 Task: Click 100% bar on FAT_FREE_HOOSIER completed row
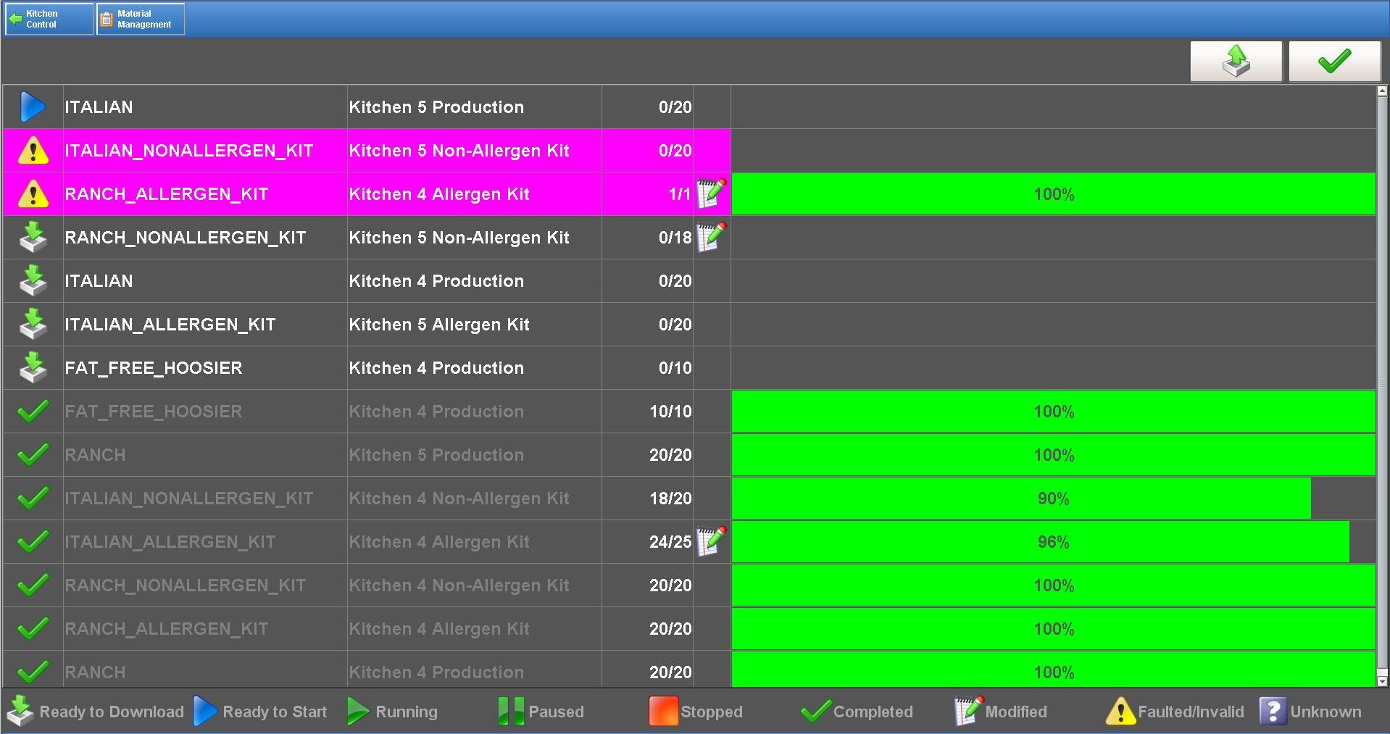[x=1053, y=412]
